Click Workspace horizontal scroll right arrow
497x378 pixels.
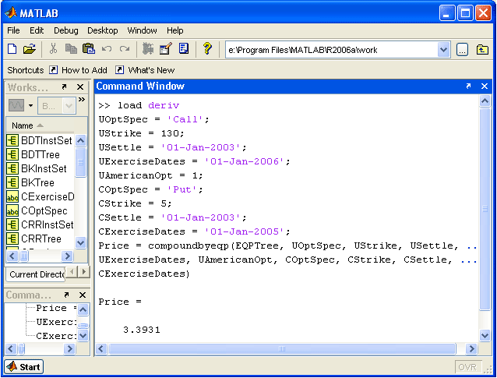pos(67,256)
